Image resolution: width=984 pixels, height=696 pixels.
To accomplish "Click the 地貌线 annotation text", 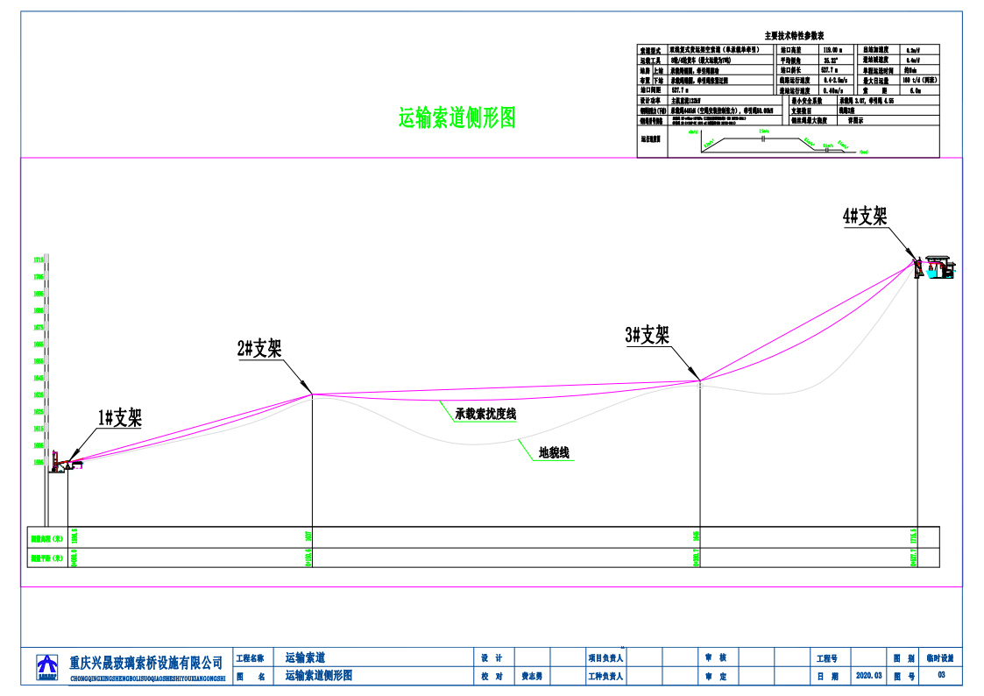I will [554, 452].
